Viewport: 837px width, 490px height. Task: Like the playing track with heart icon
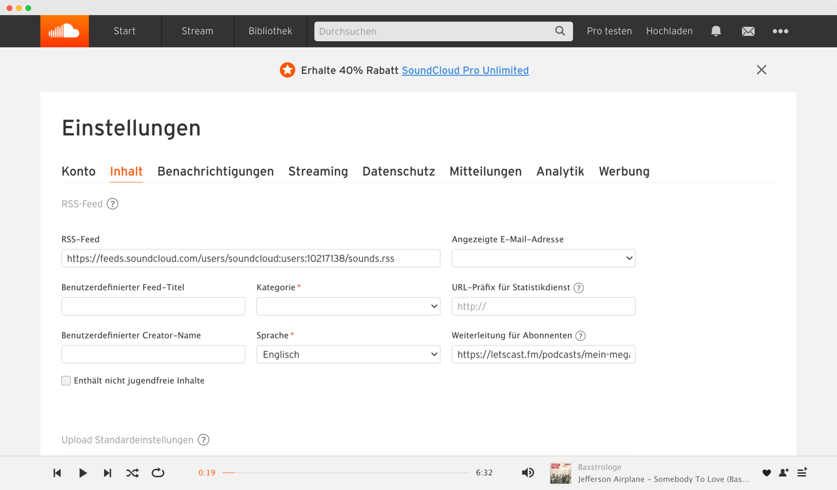766,473
